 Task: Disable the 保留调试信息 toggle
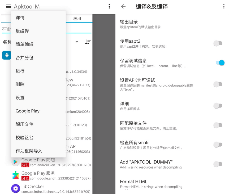219,63
